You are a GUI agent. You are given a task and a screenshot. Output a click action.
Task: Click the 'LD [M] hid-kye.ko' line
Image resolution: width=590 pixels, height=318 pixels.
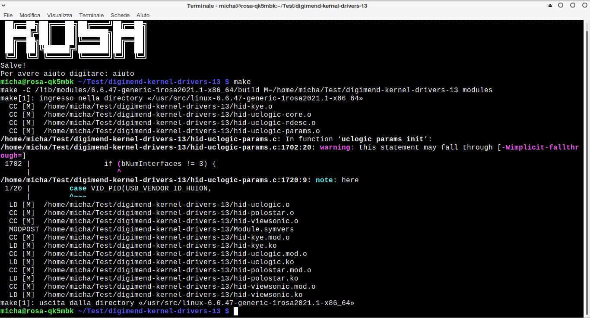click(x=143, y=246)
